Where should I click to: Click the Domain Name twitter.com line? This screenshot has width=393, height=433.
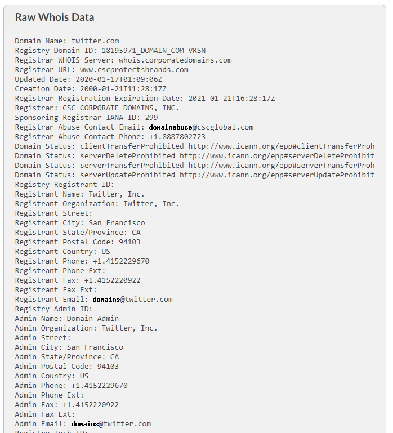[x=67, y=41]
